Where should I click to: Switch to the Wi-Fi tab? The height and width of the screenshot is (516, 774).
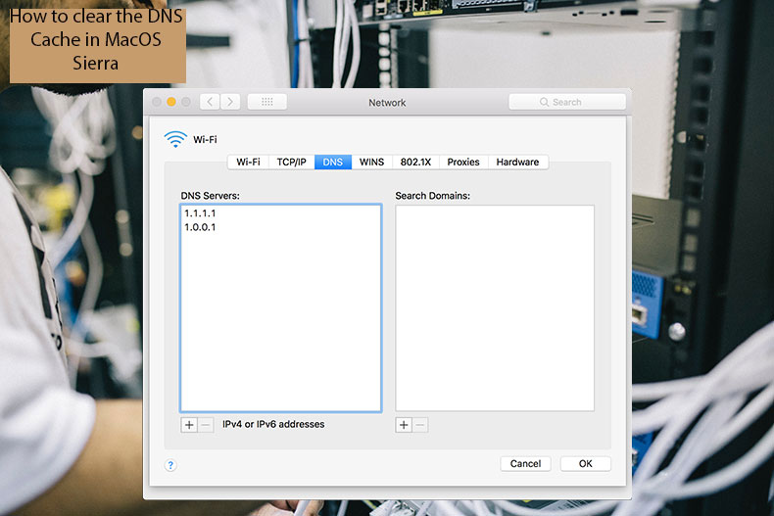[x=248, y=162]
